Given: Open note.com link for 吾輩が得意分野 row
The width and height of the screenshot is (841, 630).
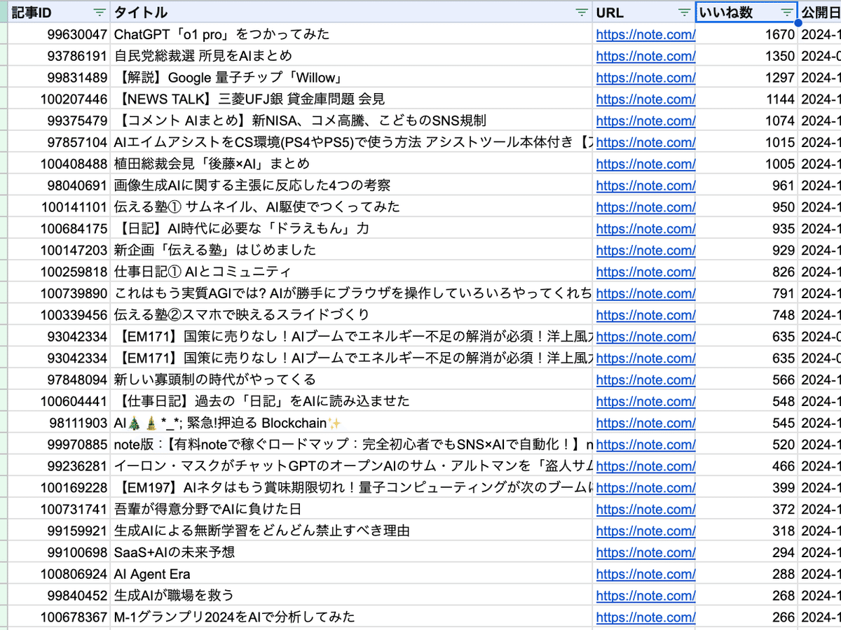Looking at the screenshot, I should [x=645, y=510].
